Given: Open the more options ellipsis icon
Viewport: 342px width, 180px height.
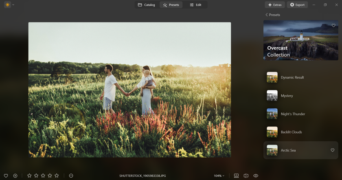Looking at the screenshot, I should (x=71, y=176).
